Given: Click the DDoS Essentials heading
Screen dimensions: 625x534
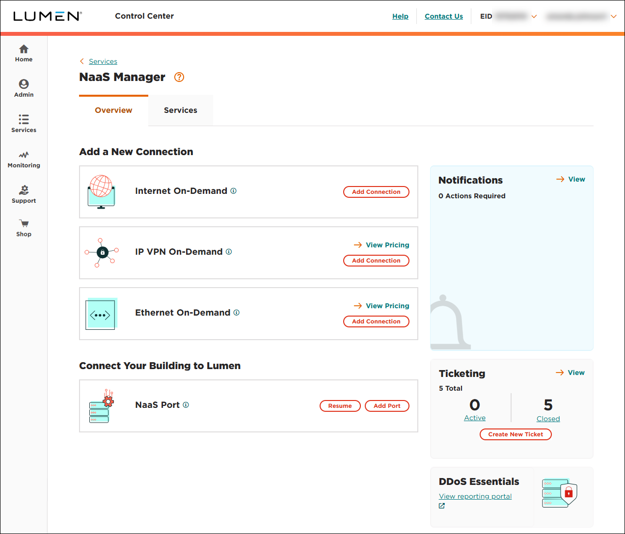Looking at the screenshot, I should coord(479,481).
